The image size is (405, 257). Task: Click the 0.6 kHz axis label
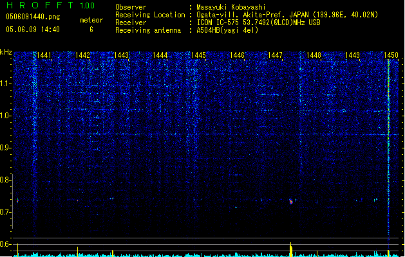(x=6, y=244)
